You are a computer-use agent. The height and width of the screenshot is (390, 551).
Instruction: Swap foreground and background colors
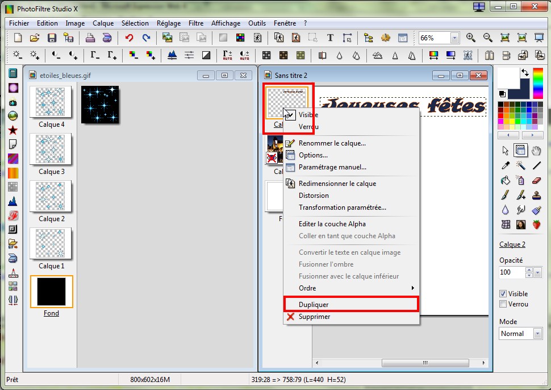525,72
